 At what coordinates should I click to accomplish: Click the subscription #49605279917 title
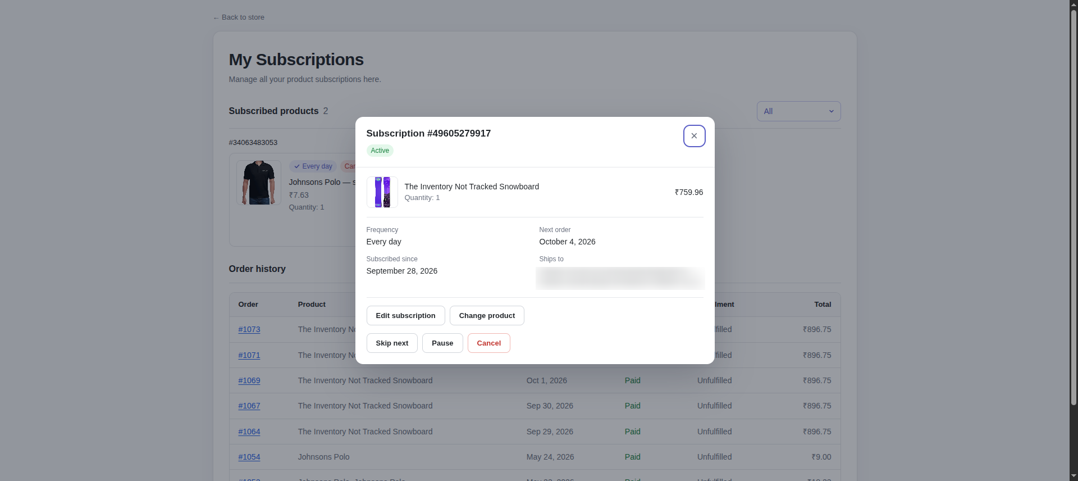(428, 133)
